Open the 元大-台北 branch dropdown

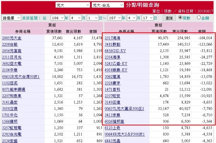108,5
